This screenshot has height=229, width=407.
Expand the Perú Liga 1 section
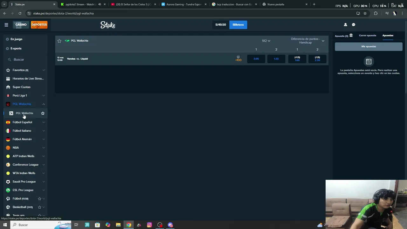pyautogui.click(x=44, y=95)
